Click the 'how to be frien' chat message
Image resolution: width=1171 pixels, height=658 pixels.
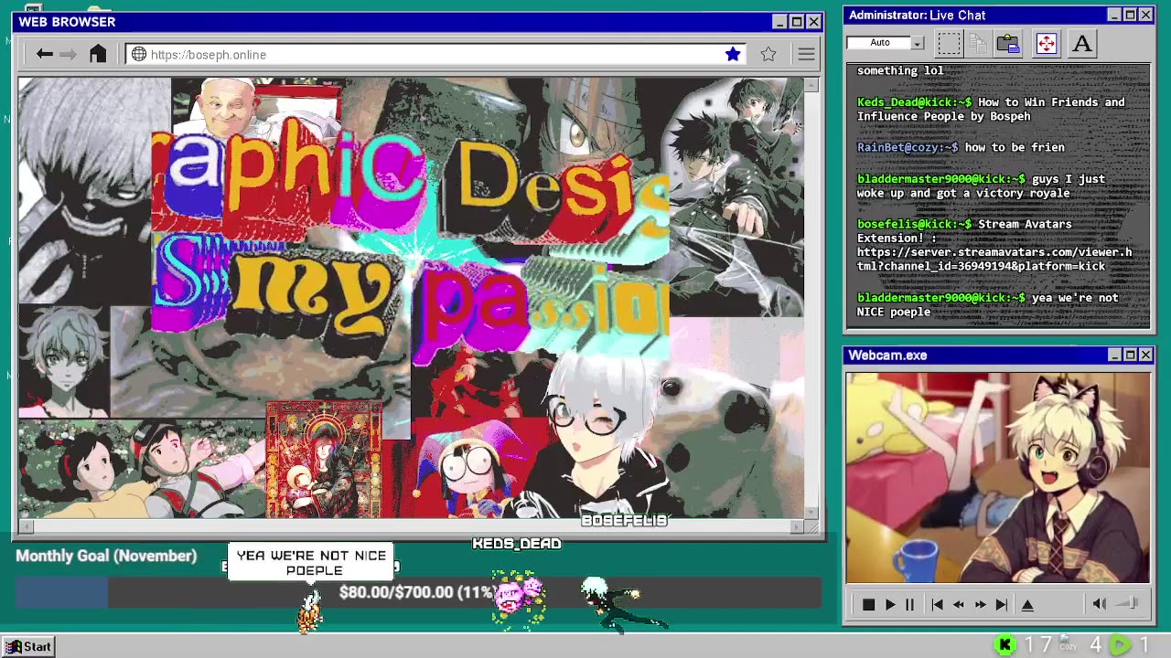(1015, 147)
